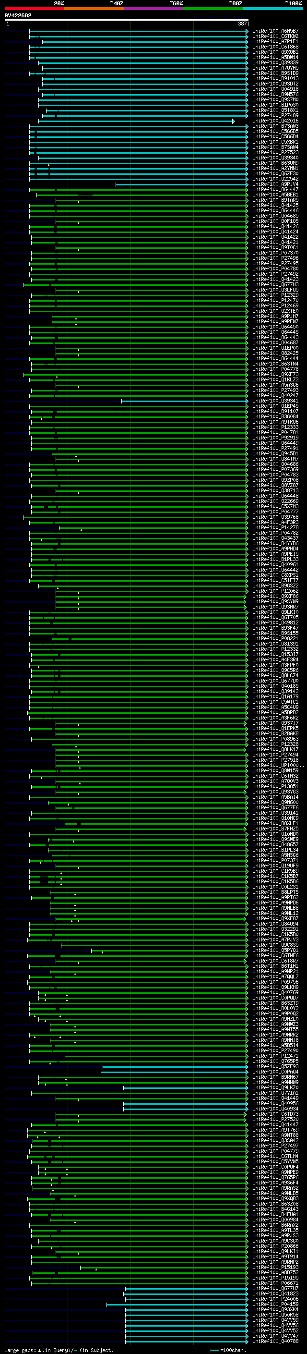Click the white query sequence bar
307x1354 pixels.
tap(127, 19)
